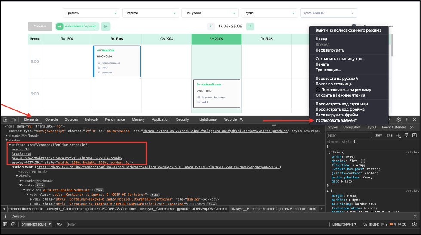Select Выйти из полноэкранного режима

click(349, 31)
